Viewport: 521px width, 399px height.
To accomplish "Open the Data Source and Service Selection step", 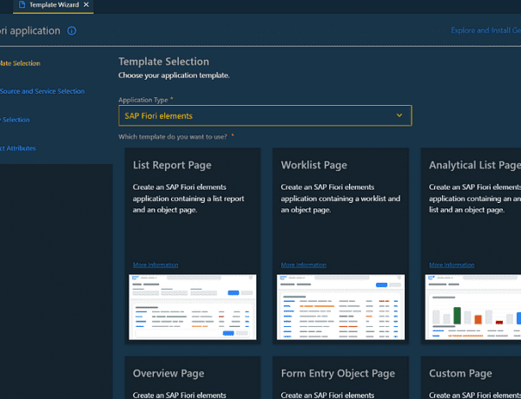I will pyautogui.click(x=42, y=91).
